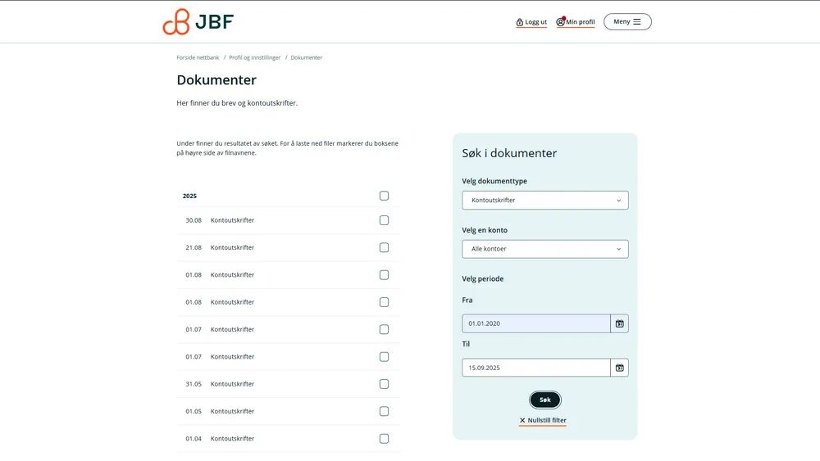Screen dimensions: 820x461
Task: Tick the 21.08 Kontoutskrifter checkbox
Action: pos(384,247)
